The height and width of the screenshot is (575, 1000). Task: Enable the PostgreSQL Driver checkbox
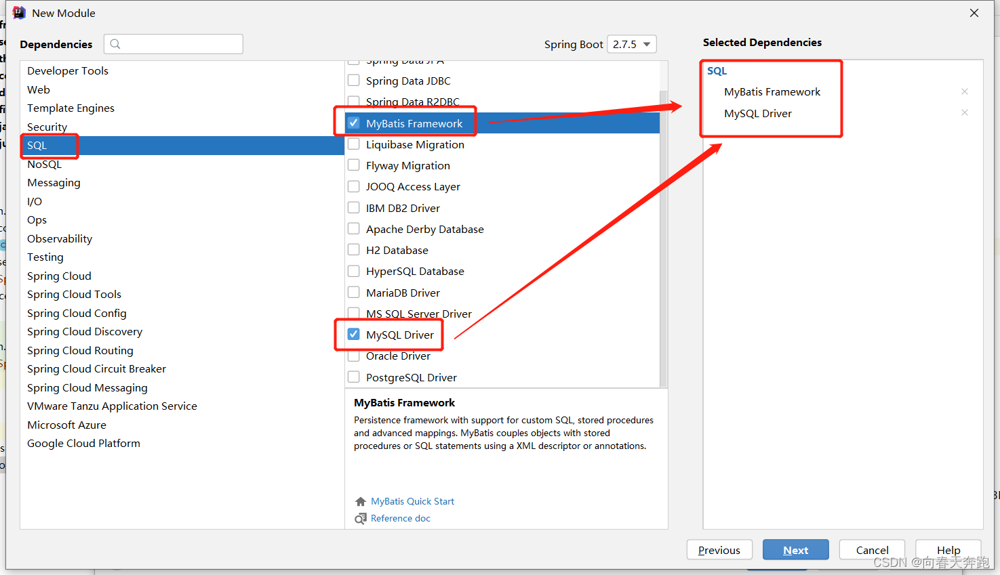coord(354,377)
